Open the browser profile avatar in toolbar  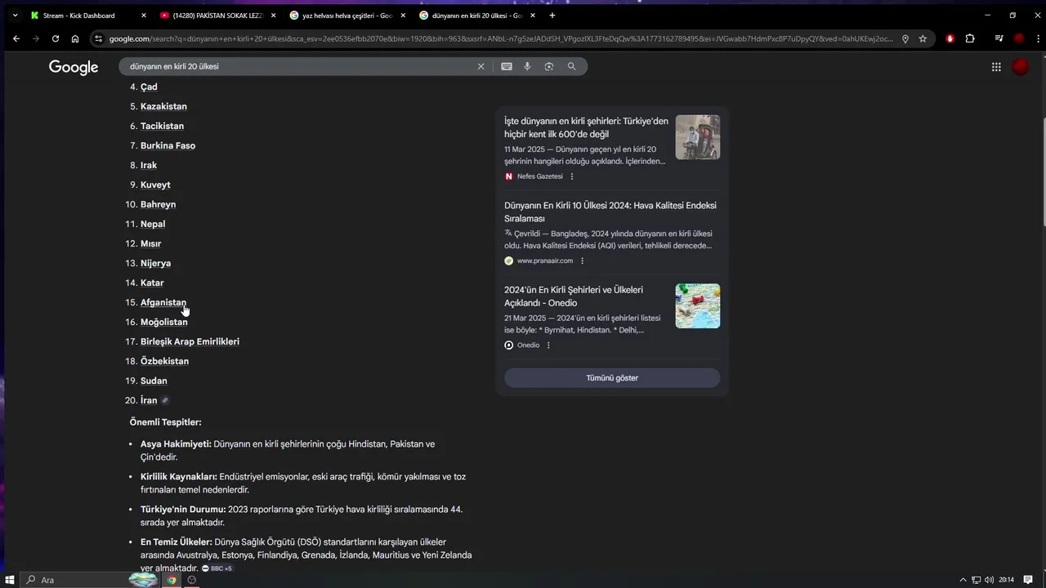click(1019, 38)
